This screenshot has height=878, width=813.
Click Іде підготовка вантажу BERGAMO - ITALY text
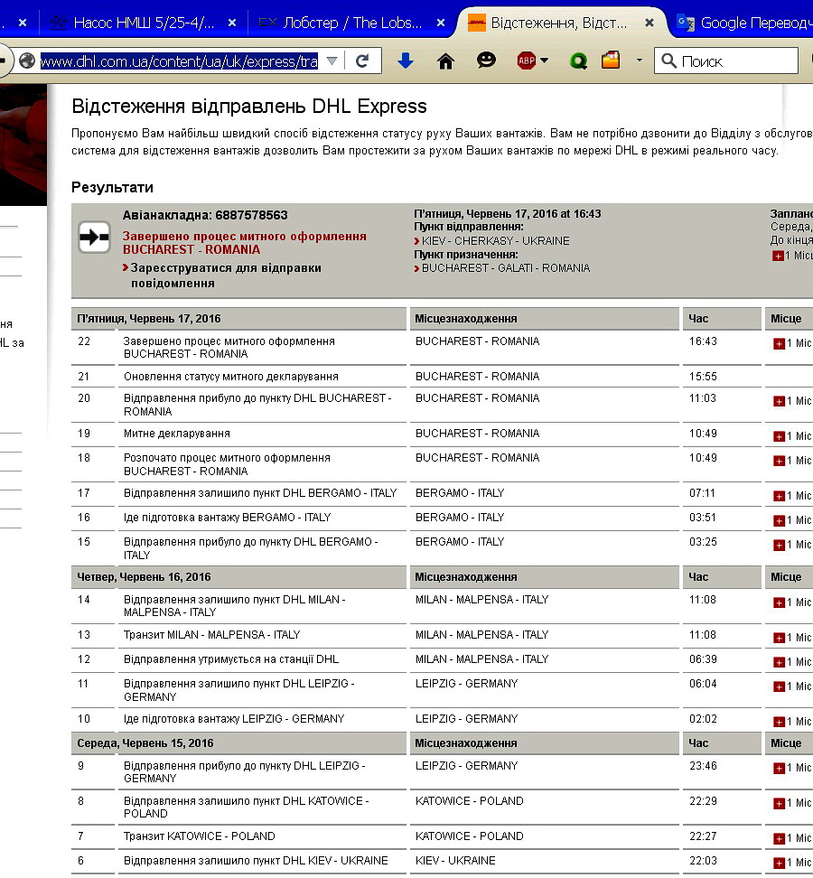click(x=227, y=518)
